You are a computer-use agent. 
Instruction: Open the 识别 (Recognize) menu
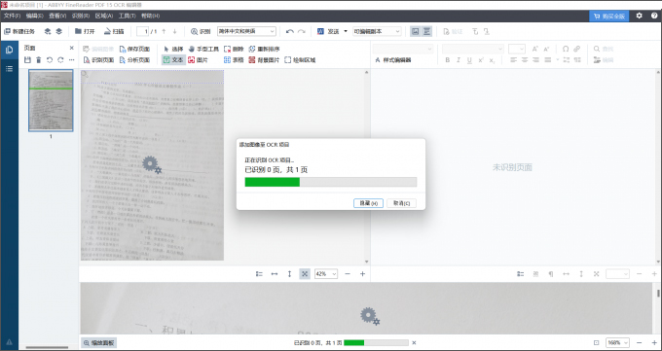point(81,16)
